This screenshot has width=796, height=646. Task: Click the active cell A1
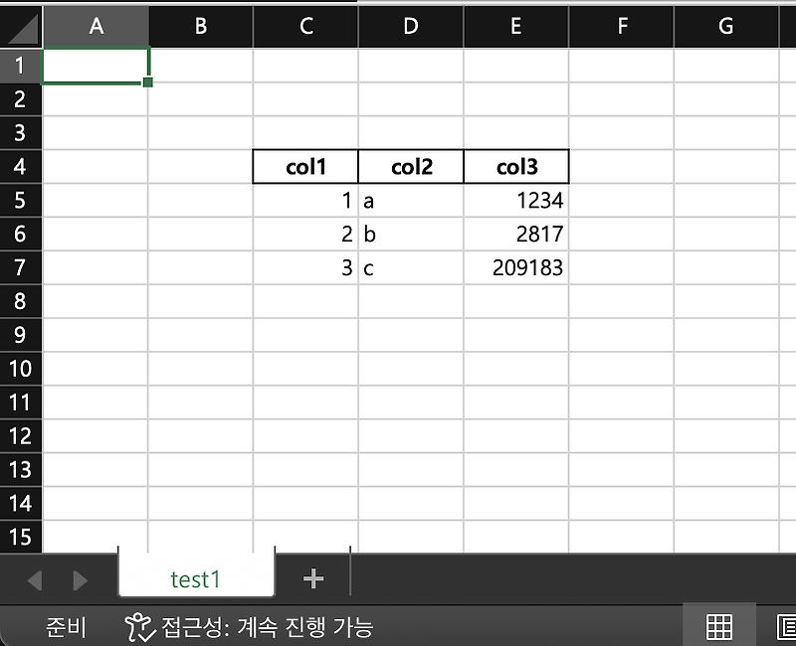[x=96, y=66]
